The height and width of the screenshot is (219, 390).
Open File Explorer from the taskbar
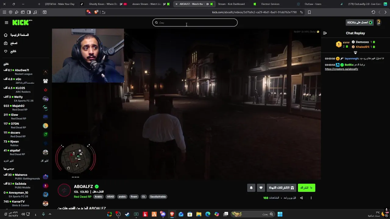pyautogui.click(x=199, y=214)
